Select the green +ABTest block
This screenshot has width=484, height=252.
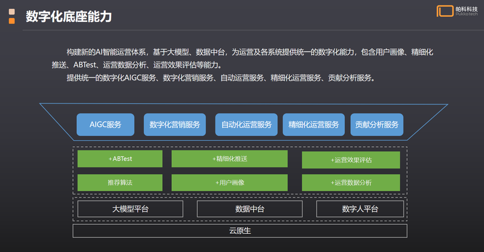coord(120,159)
